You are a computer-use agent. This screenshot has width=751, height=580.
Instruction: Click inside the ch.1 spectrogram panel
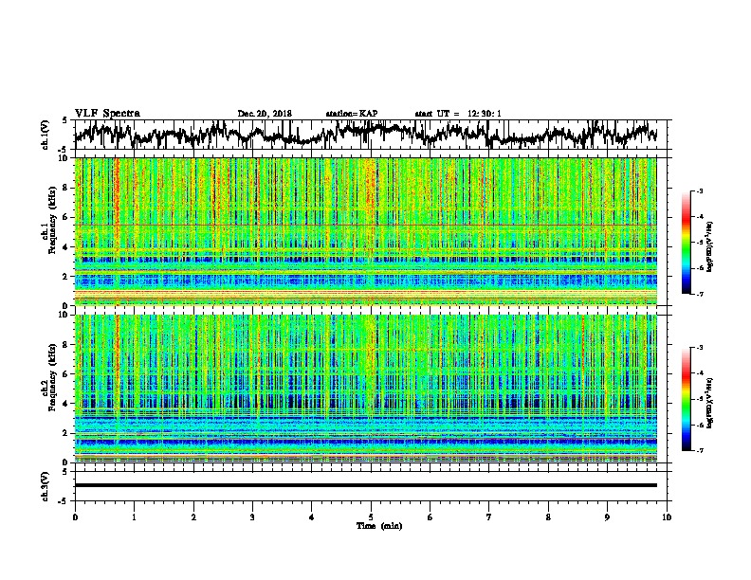point(365,231)
